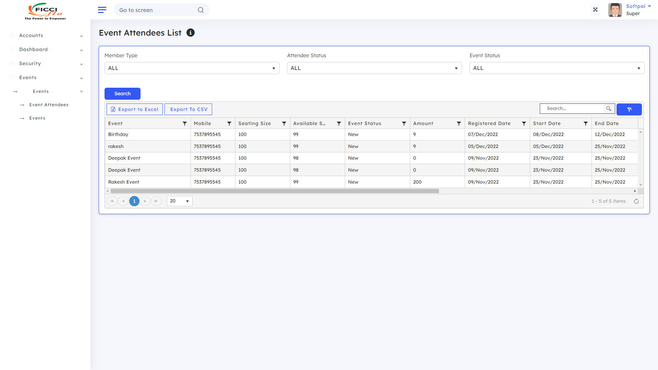Sort by End Date column header
The image size is (658, 370).
607,123
